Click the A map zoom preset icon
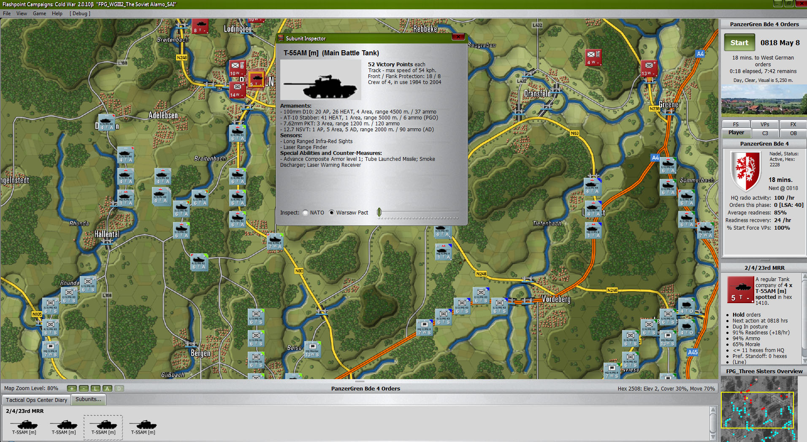 (x=107, y=388)
